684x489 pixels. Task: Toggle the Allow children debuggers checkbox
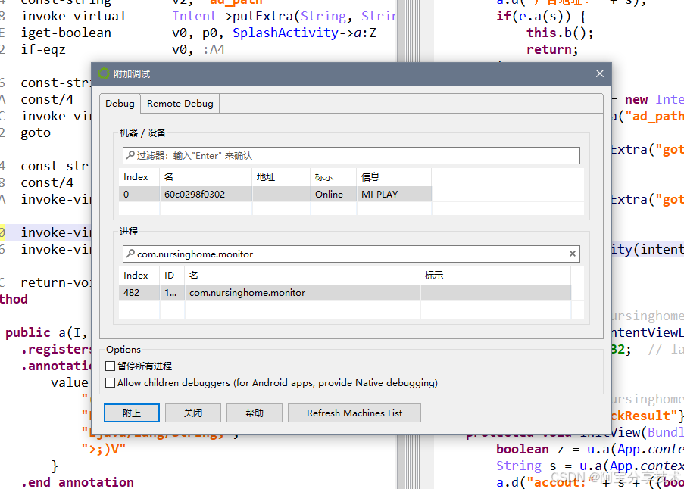(111, 383)
